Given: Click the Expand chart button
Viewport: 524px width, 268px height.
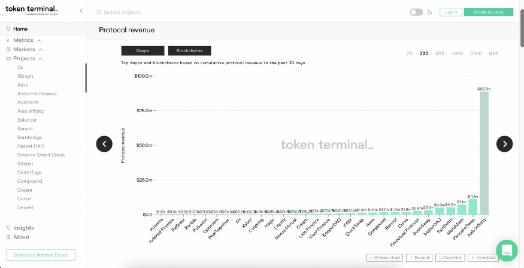Looking at the screenshot, I should point(419,258).
